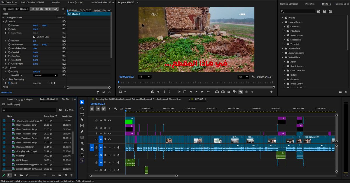Delete selected item with Project panel trash icon
This screenshot has height=183, width=350.
[71, 175]
